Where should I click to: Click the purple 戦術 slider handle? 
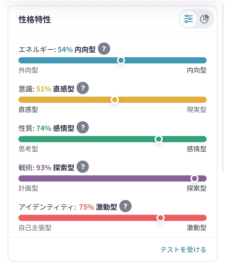(194, 178)
